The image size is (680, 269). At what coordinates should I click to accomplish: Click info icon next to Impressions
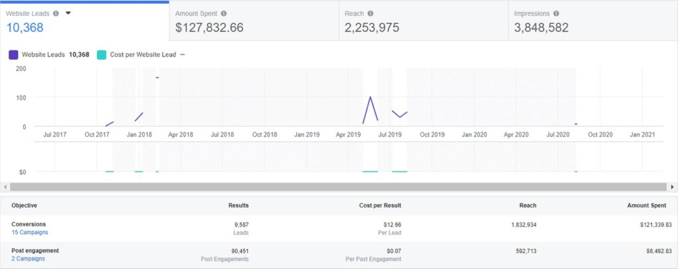(x=556, y=13)
